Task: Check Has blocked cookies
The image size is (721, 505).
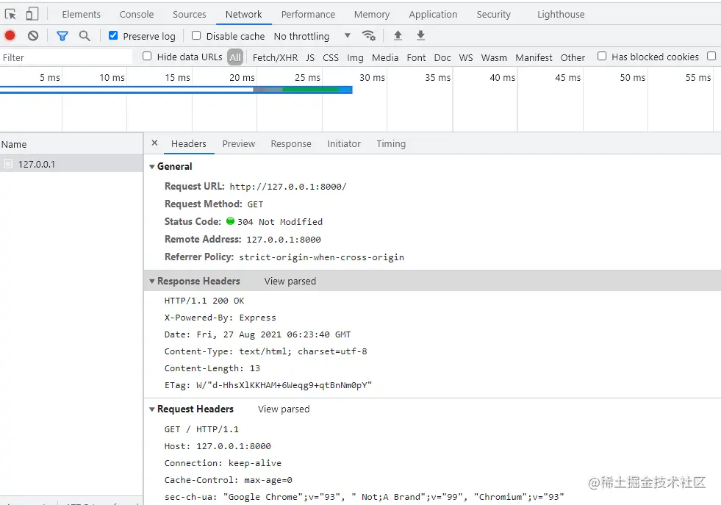Action: [602, 56]
